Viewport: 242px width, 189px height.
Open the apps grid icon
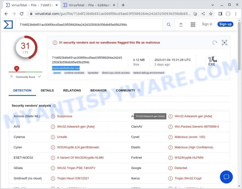pyautogui.click(x=193, y=25)
